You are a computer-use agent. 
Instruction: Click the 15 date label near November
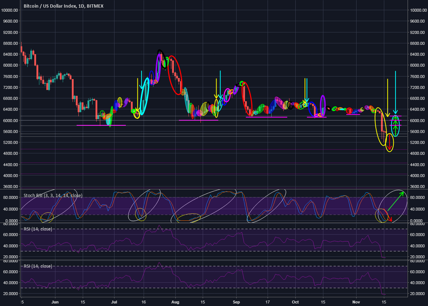(x=384, y=302)
